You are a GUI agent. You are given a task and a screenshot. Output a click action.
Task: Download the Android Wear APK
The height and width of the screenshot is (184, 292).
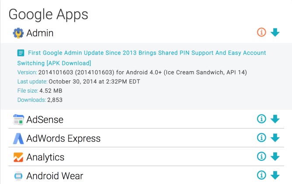coord(275,175)
